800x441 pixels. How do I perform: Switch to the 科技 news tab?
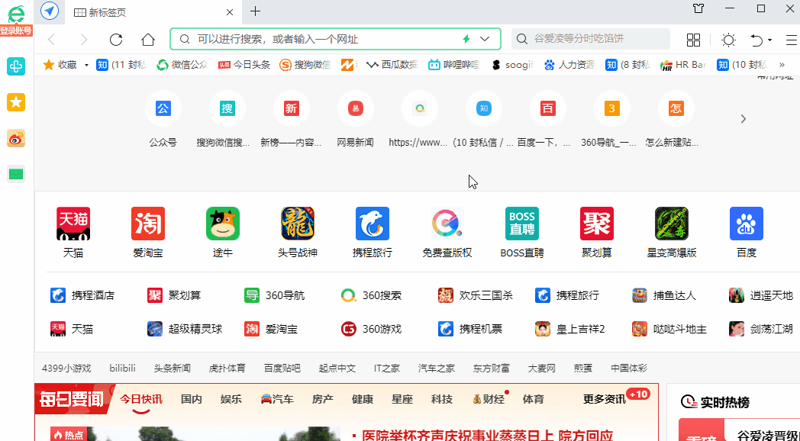coord(442,399)
